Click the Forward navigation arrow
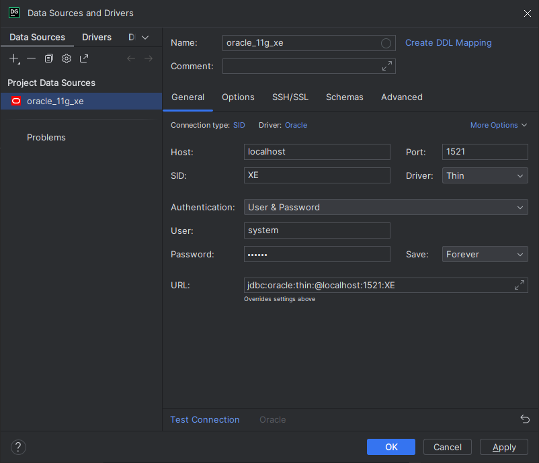This screenshot has height=463, width=539. (149, 58)
